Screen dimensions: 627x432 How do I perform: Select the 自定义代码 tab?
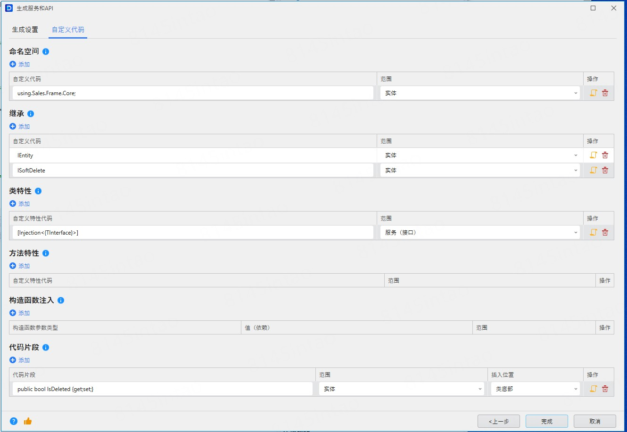pos(68,29)
